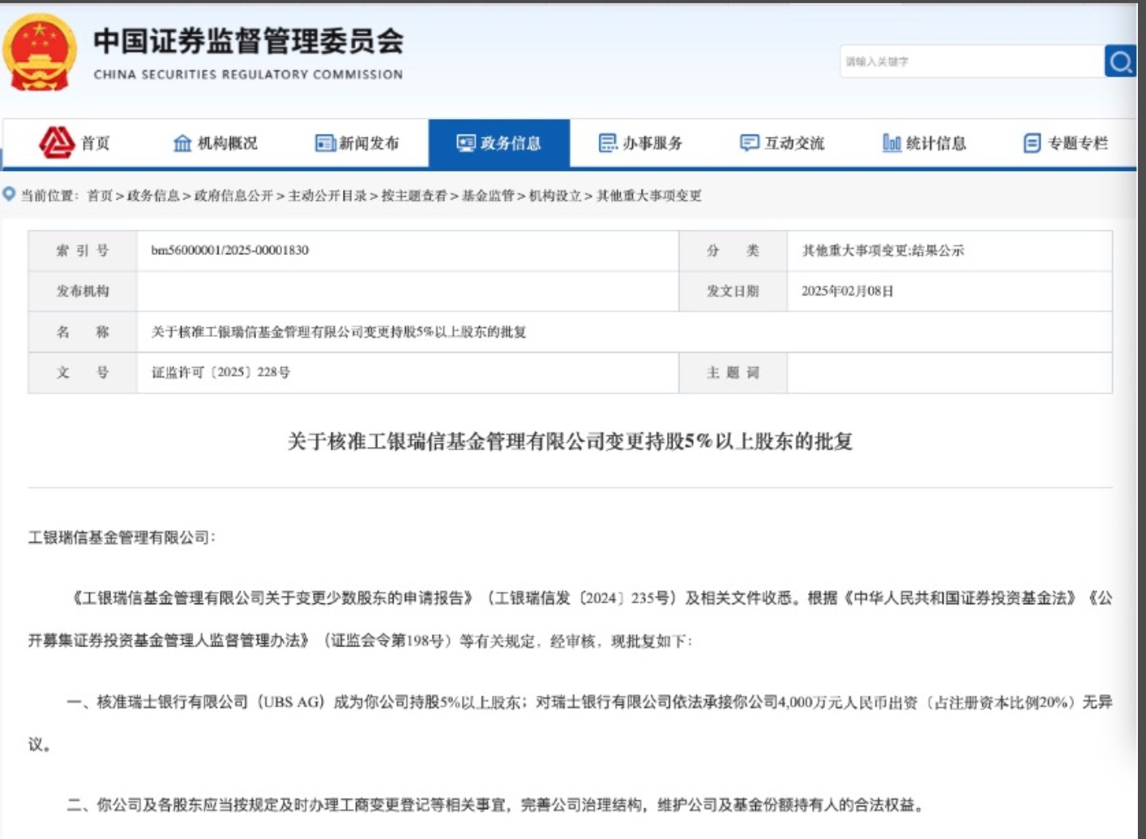Click the CSRC national emblem logo
This screenshot has width=1146, height=839.
click(39, 53)
